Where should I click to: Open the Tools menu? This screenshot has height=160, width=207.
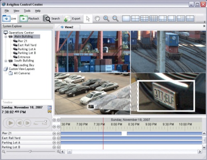tap(27, 11)
